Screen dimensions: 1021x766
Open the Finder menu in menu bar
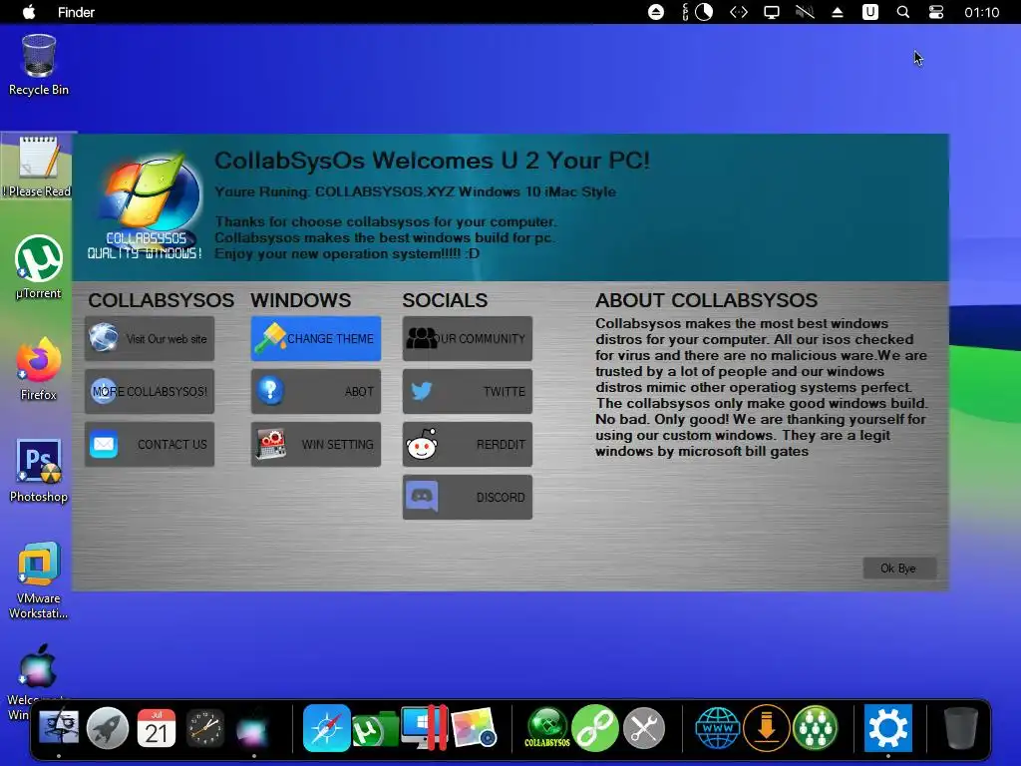coord(76,12)
